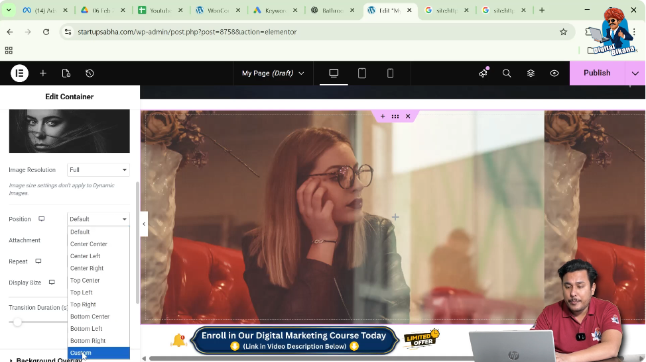Viewport: 646px width, 362px height.
Task: Expand the Publish options arrow
Action: pos(635,73)
